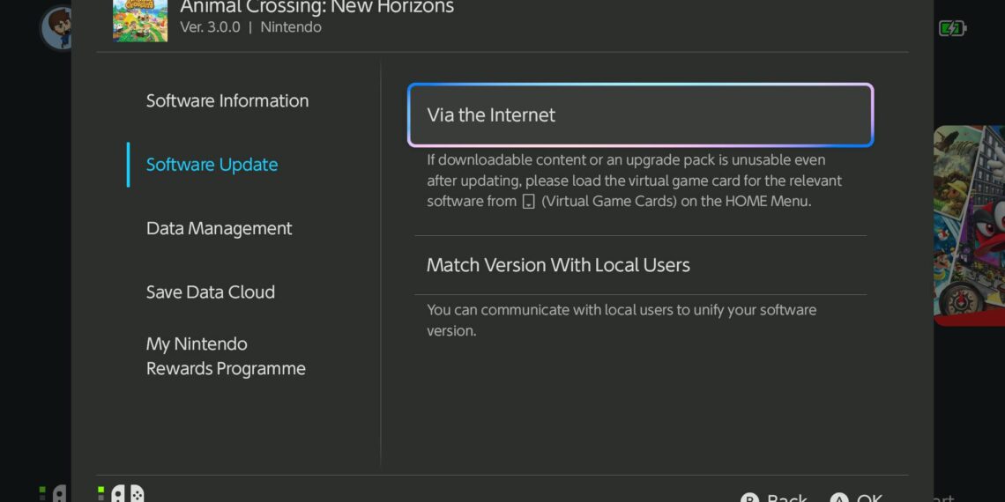1005x502 pixels.
Task: Select the Software Update menu item
Action: pos(212,165)
